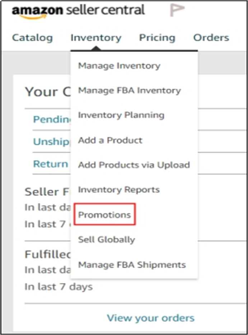Click the Unshipped orders link
Image resolution: width=248 pixels, height=335 pixels.
tap(51, 142)
